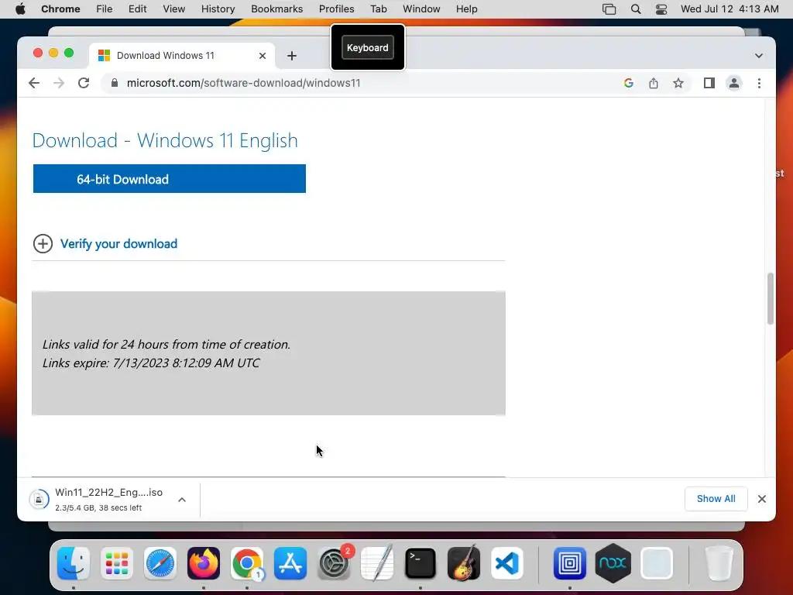View site information via lock icon
Screen dimensions: 793x595
point(115,83)
